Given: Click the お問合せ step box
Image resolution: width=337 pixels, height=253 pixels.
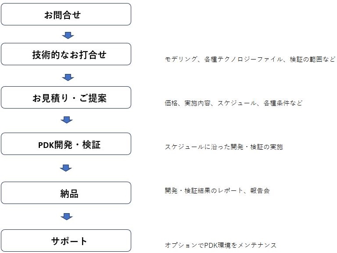Looking at the screenshot, I should click(66, 14).
